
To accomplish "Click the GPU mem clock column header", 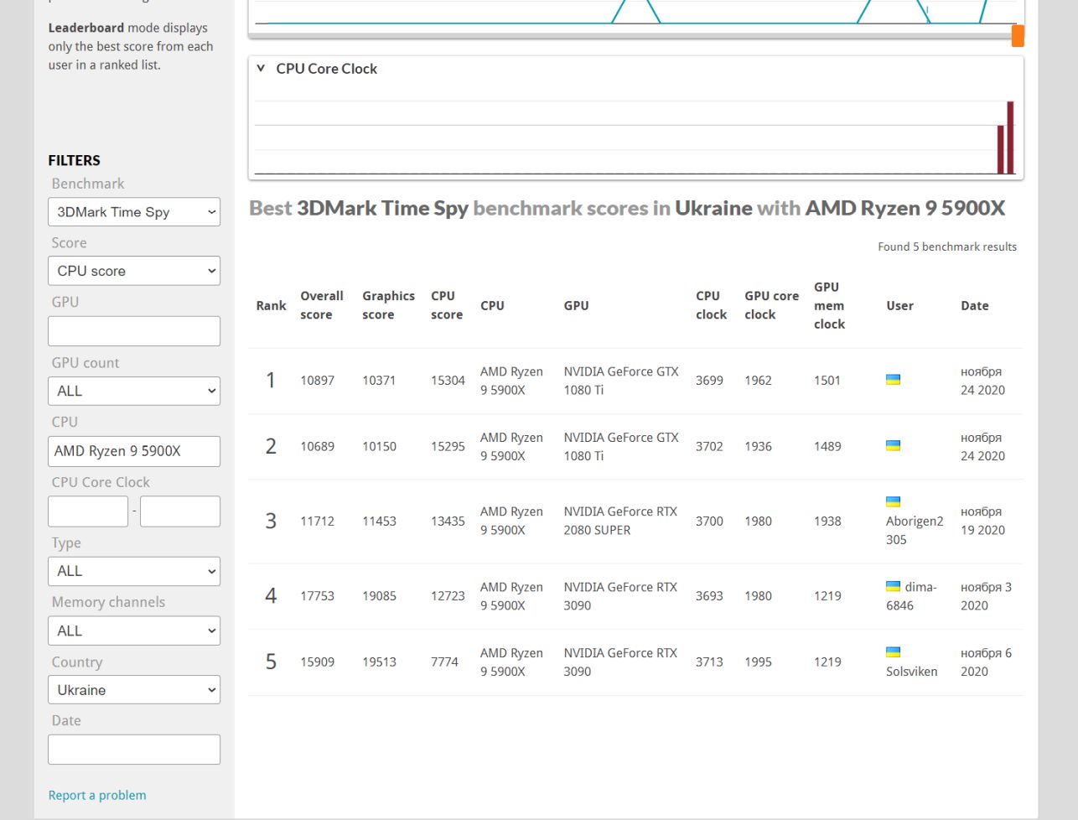I will [x=829, y=305].
